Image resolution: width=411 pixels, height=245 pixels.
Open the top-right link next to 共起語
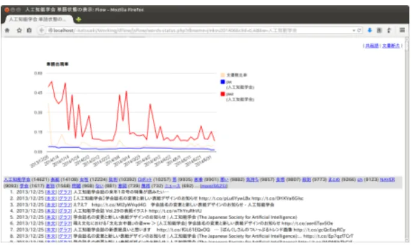click(x=391, y=46)
